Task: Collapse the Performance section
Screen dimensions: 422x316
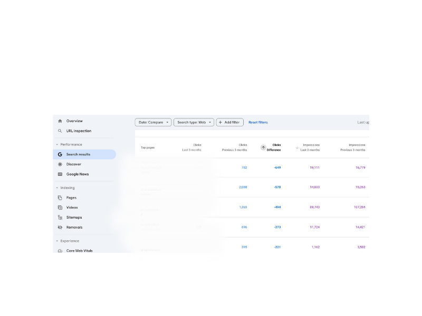Action: point(57,144)
